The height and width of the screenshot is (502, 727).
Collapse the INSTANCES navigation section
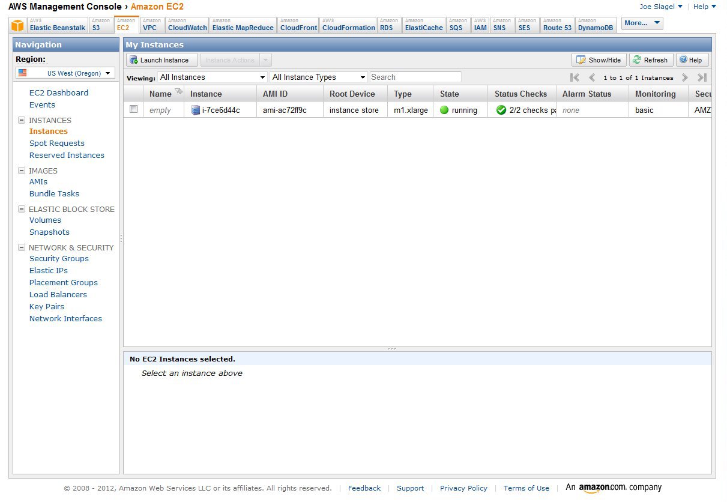tap(22, 120)
